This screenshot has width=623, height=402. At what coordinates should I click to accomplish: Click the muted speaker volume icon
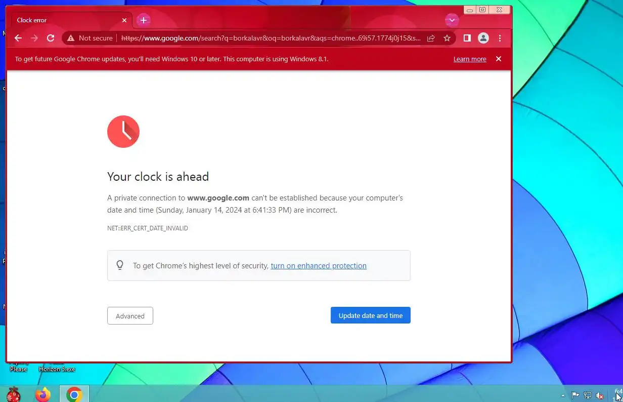600,395
